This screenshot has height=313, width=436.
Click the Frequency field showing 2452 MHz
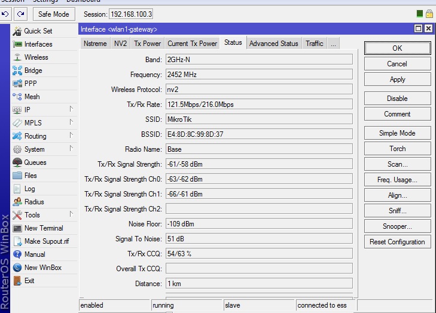point(259,75)
